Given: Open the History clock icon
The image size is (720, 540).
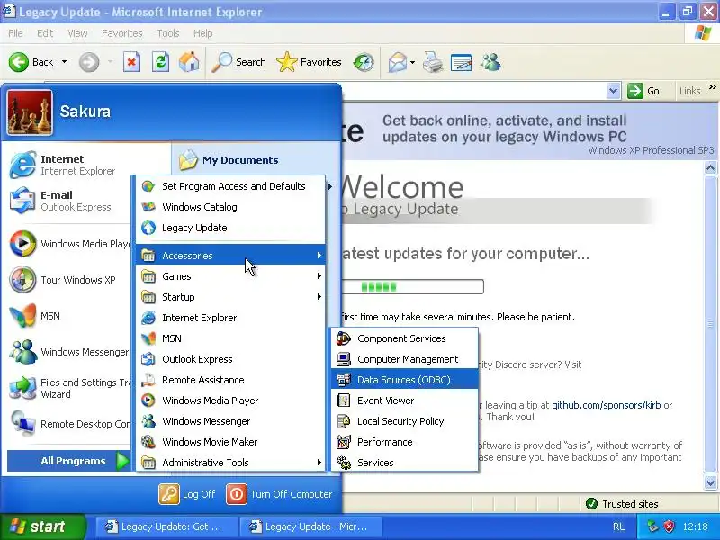Looking at the screenshot, I should tap(364, 62).
